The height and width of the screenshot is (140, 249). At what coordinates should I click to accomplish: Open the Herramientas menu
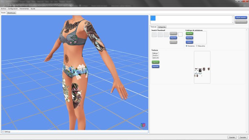click(x=24, y=9)
